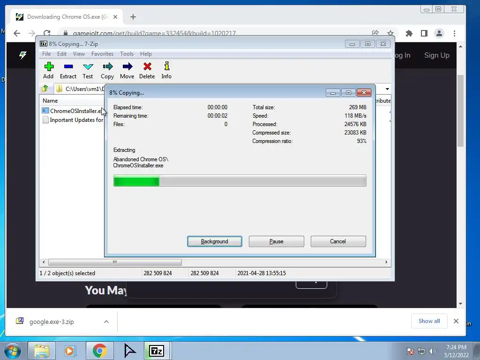Click the pinned arrow app on taskbar
The width and height of the screenshot is (480, 360).
(130, 351)
